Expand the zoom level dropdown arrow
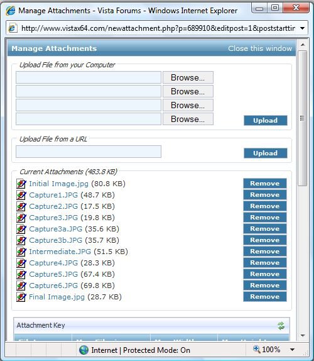This screenshot has height=361, width=314. coord(292,350)
